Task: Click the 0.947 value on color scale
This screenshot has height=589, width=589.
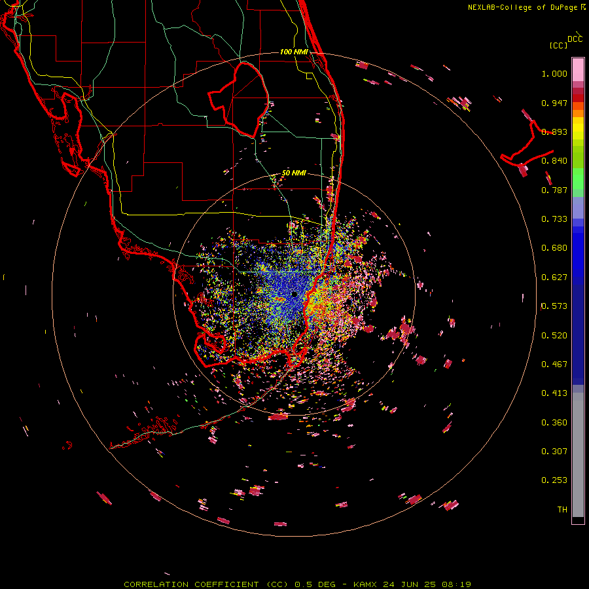Action: [x=554, y=103]
